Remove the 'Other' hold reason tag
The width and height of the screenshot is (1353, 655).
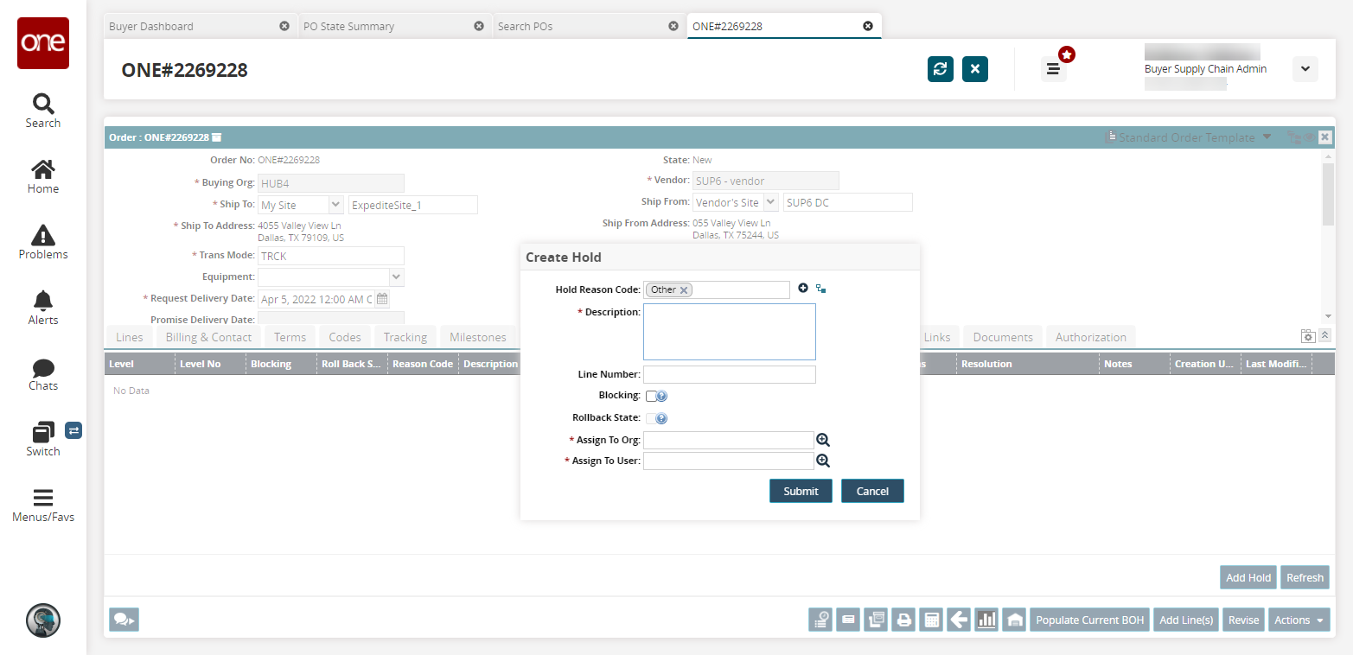coord(684,290)
